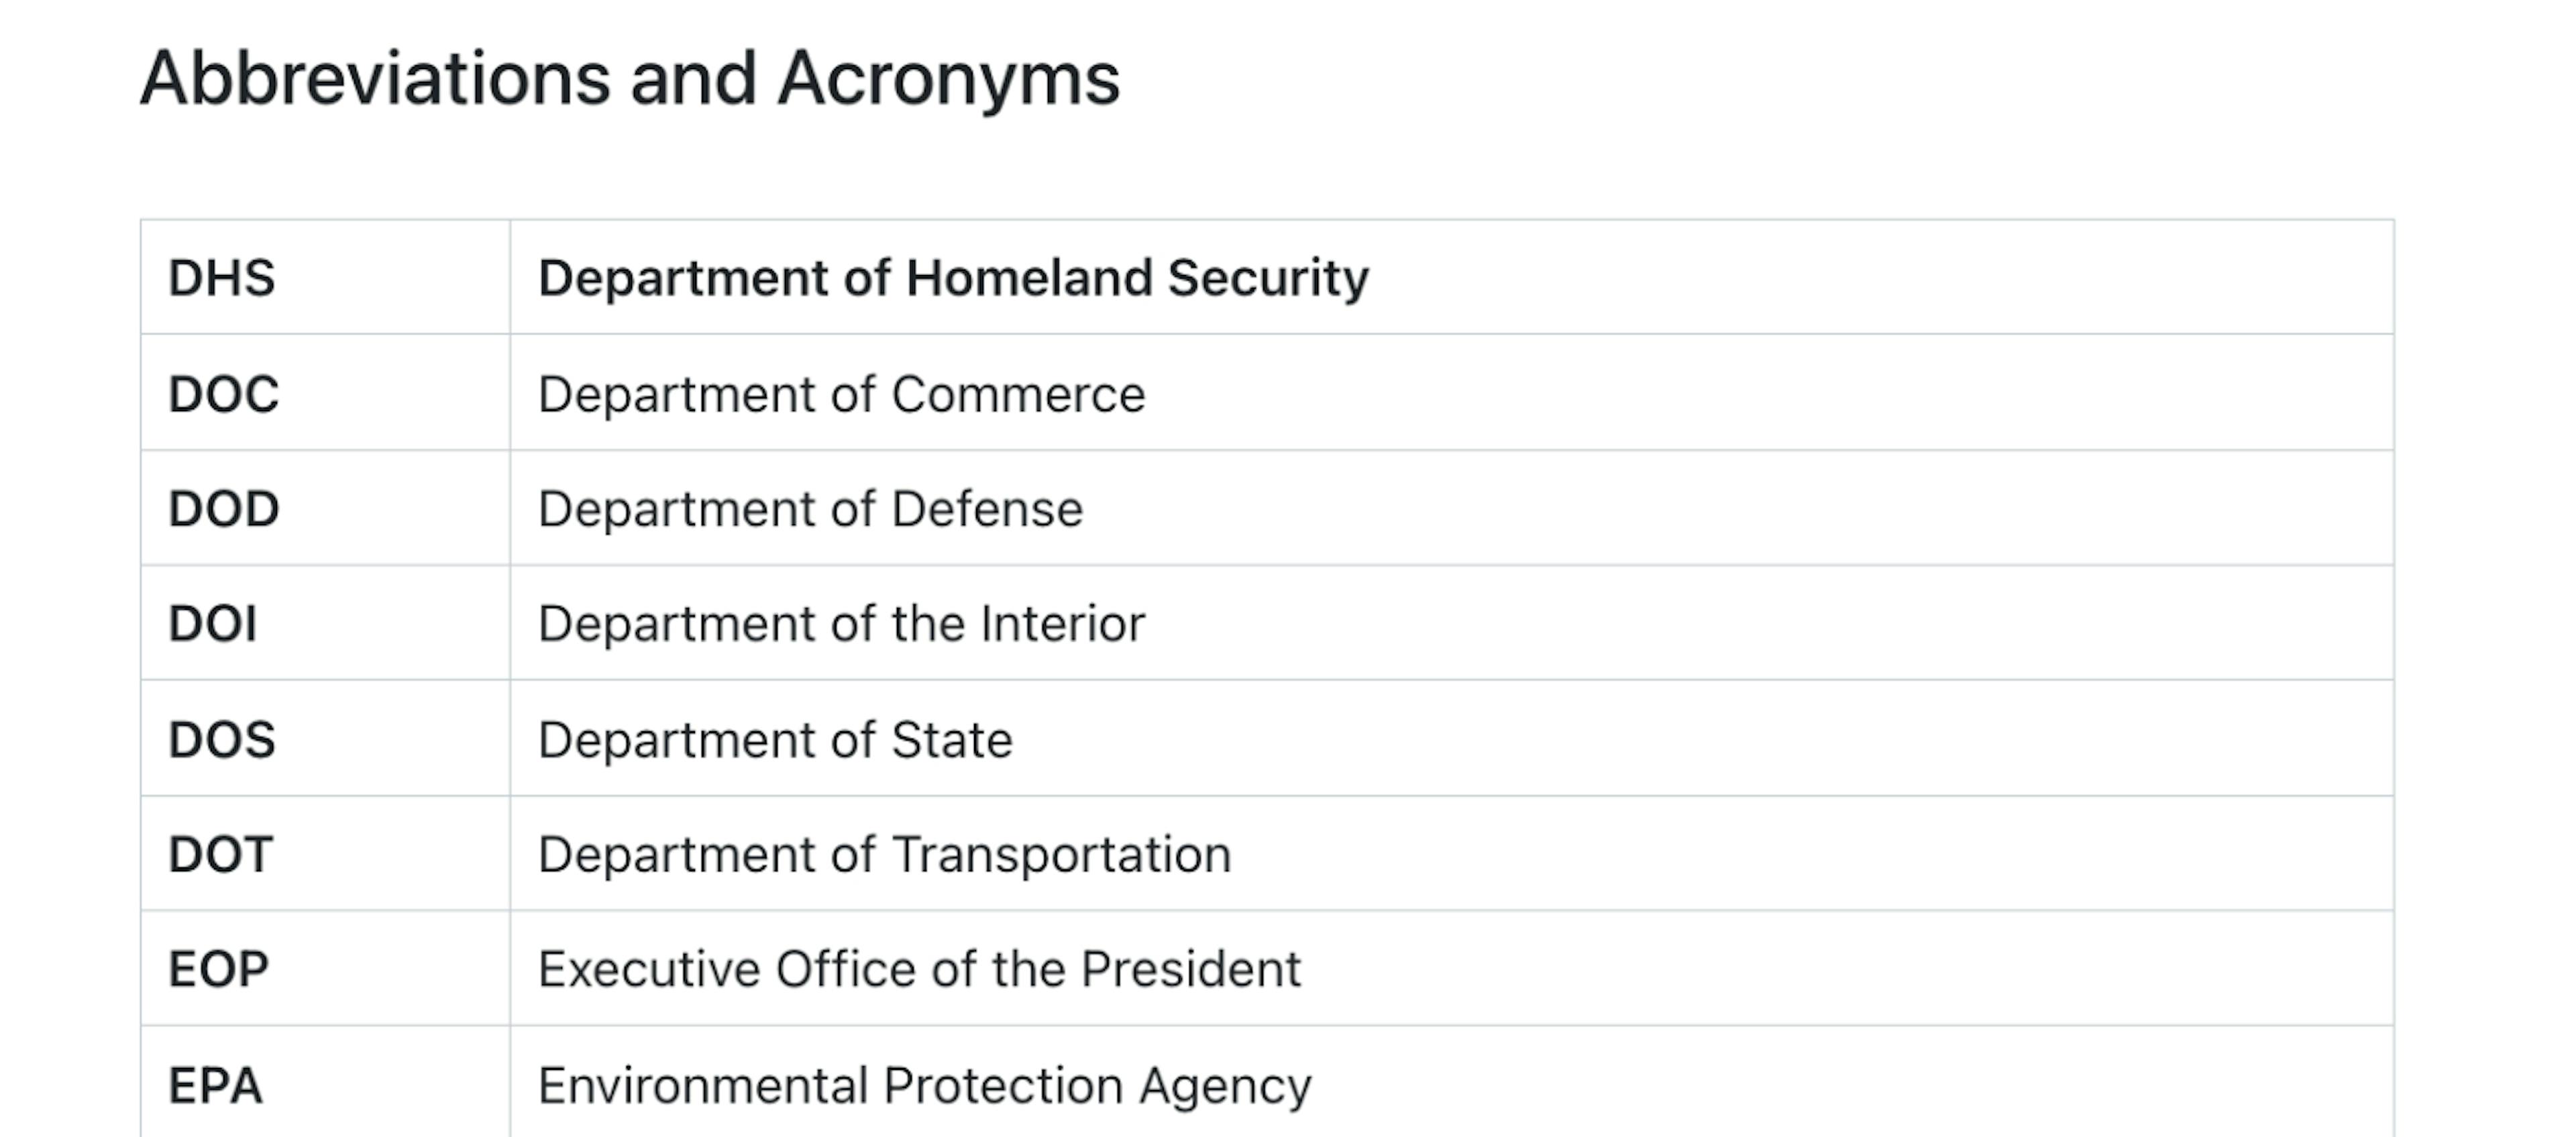The width and height of the screenshot is (2576, 1137).
Task: Click the "Department of Transportation" text
Action: click(x=884, y=855)
